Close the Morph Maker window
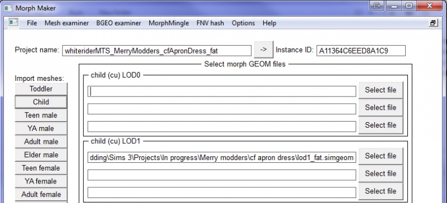 tap(429, 6)
